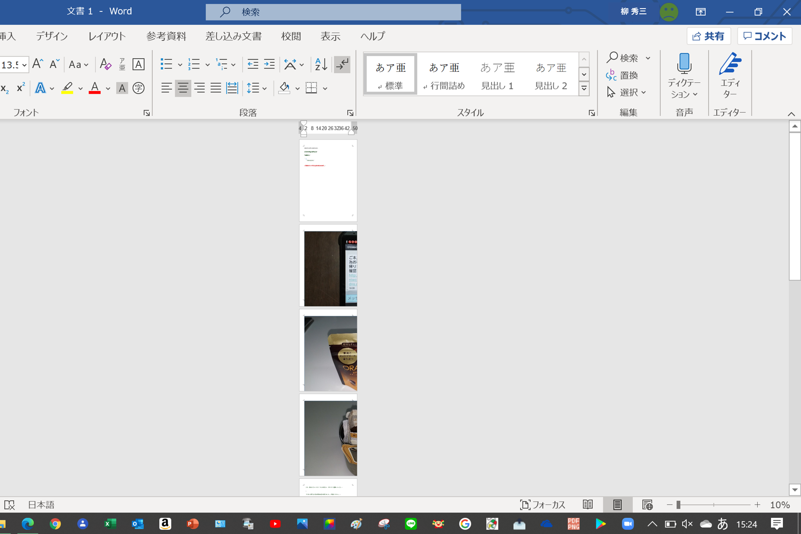Select the first page thumbnail with text
This screenshot has height=534, width=801.
(x=328, y=180)
